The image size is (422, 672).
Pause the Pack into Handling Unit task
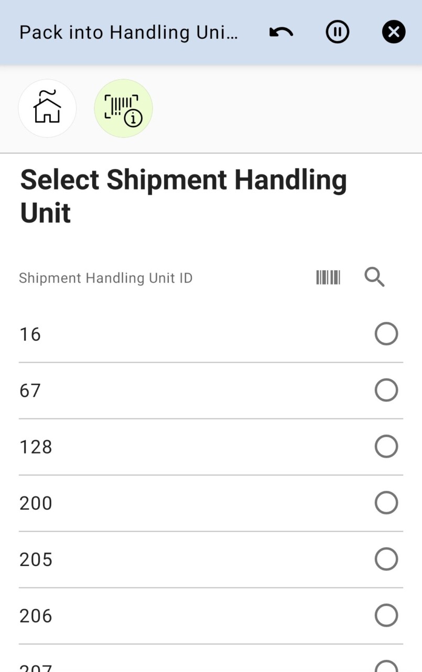click(x=337, y=33)
